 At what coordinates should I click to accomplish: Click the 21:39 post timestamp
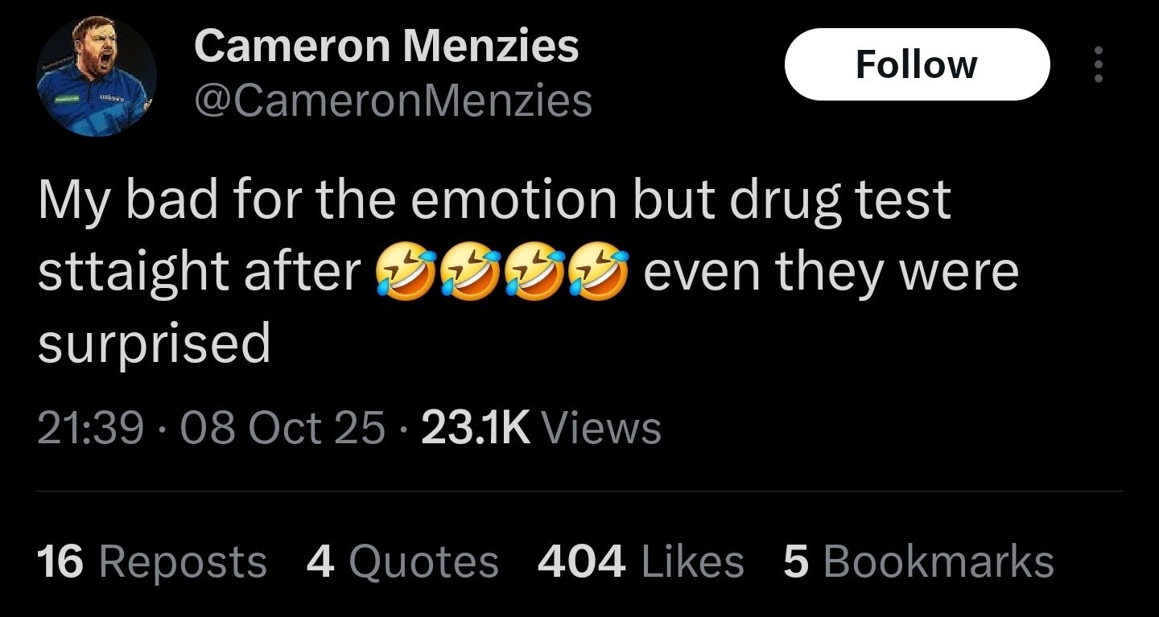pyautogui.click(x=90, y=427)
